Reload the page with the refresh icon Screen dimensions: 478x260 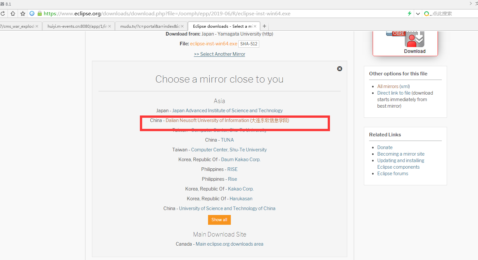[3, 14]
